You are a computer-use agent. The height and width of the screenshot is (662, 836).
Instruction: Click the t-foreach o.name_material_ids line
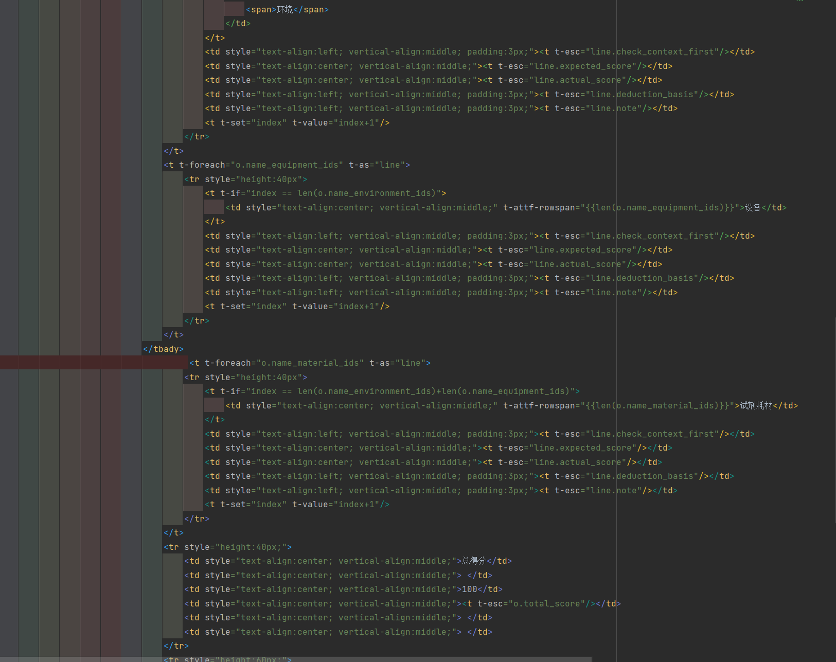[310, 363]
